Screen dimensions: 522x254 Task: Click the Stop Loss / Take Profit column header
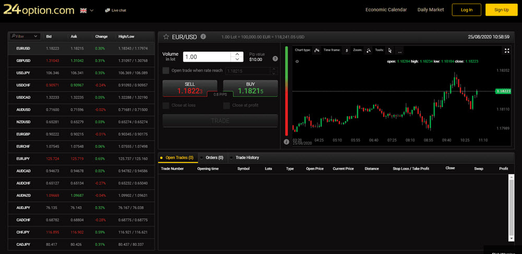[411, 169]
